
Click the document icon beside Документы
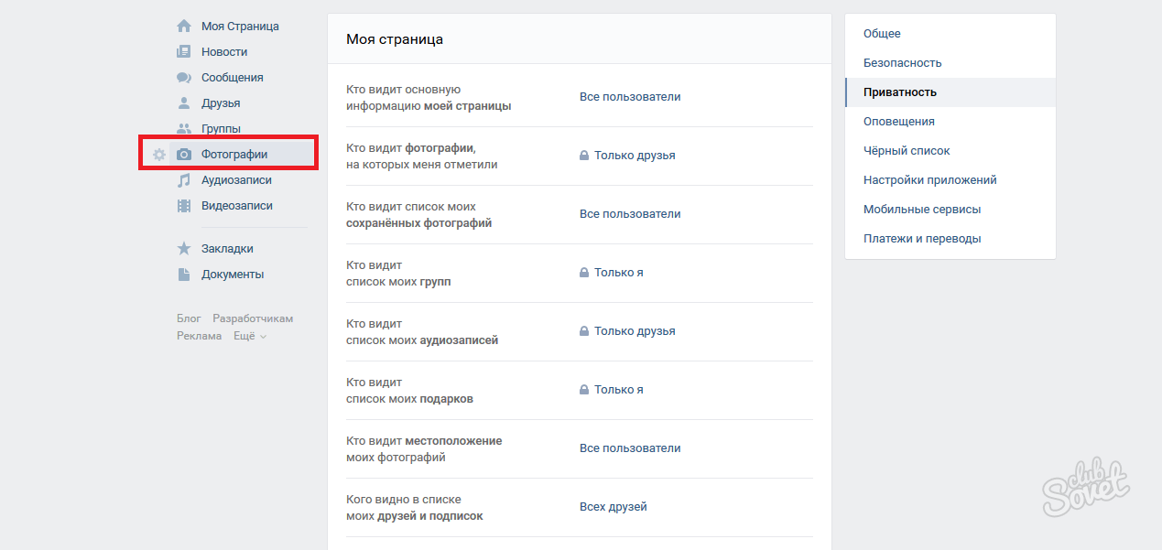pos(184,275)
